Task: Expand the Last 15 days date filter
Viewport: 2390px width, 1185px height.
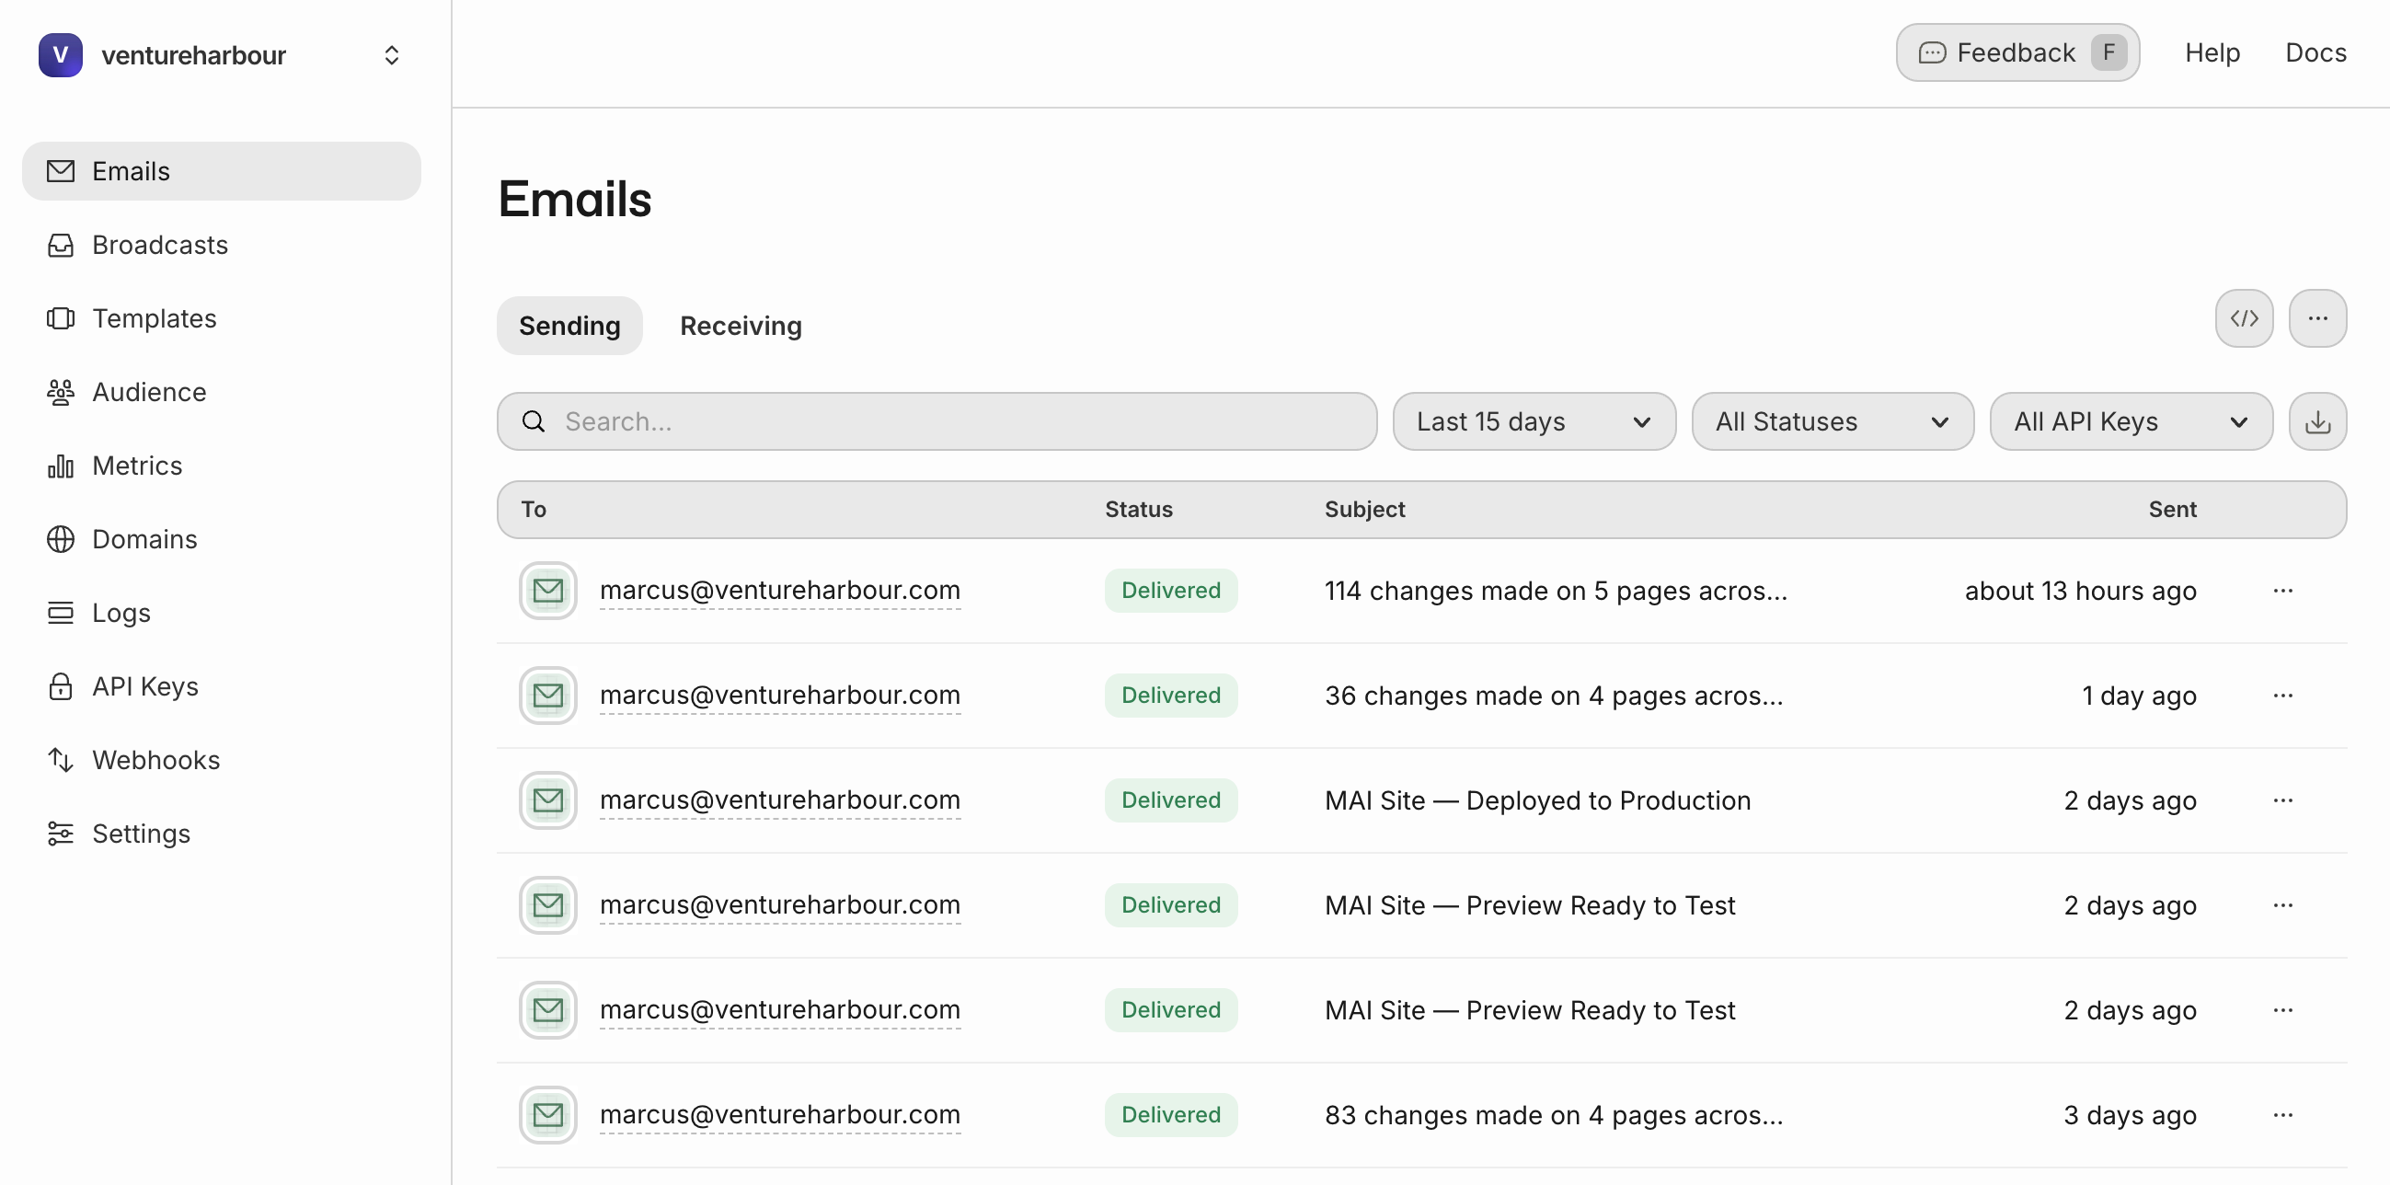Action: coord(1533,421)
